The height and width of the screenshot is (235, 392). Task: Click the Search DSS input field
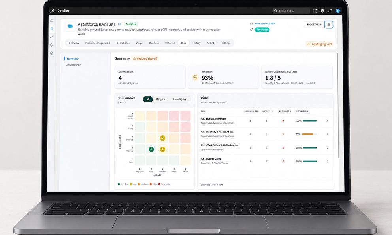pos(291,11)
